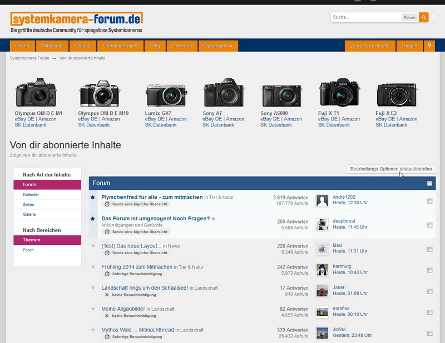
Task: Open André1202's avatar
Action: pyautogui.click(x=322, y=200)
